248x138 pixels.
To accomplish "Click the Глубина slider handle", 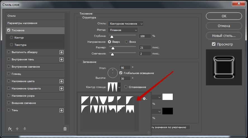I will [x=112, y=37].
